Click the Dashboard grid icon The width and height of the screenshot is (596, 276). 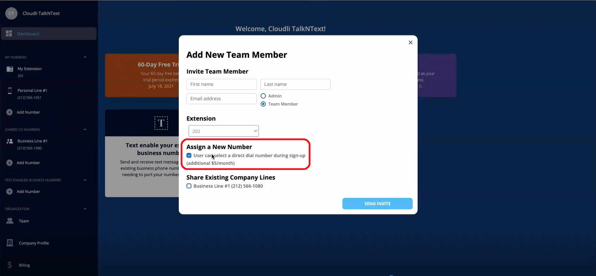coord(9,33)
